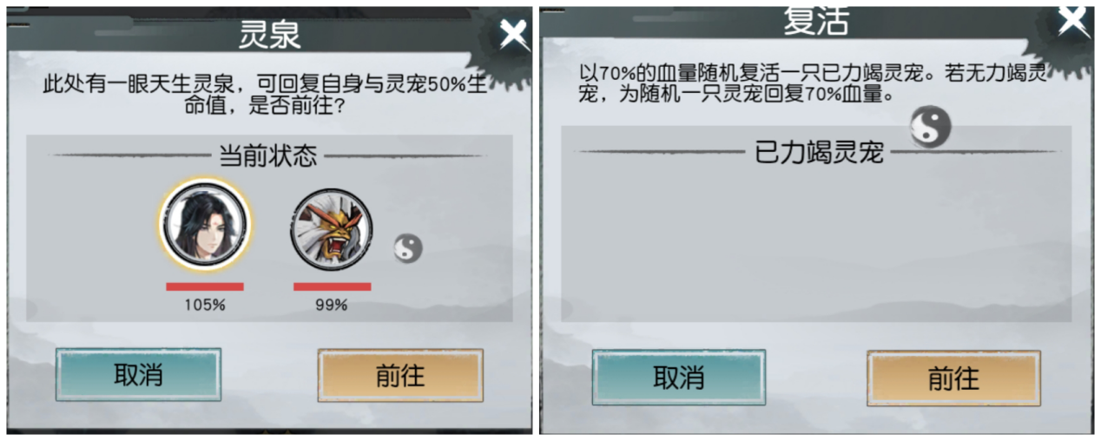The height and width of the screenshot is (441, 1101).
Task: Click the 当前状态 section header
Action: click(x=267, y=156)
